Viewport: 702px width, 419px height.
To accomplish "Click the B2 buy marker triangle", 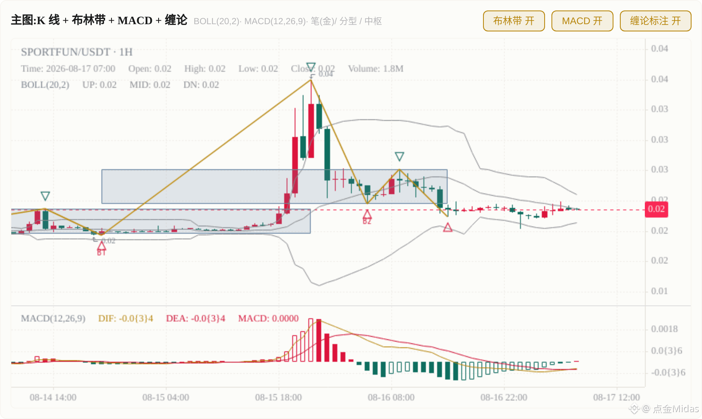I will [x=367, y=214].
